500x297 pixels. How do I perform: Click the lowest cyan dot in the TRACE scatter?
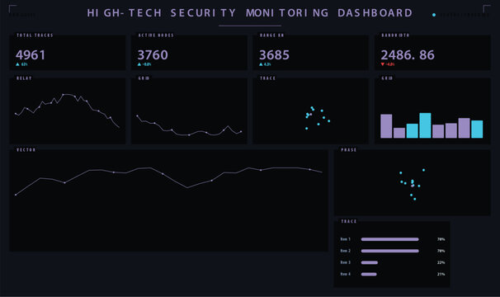click(306, 129)
